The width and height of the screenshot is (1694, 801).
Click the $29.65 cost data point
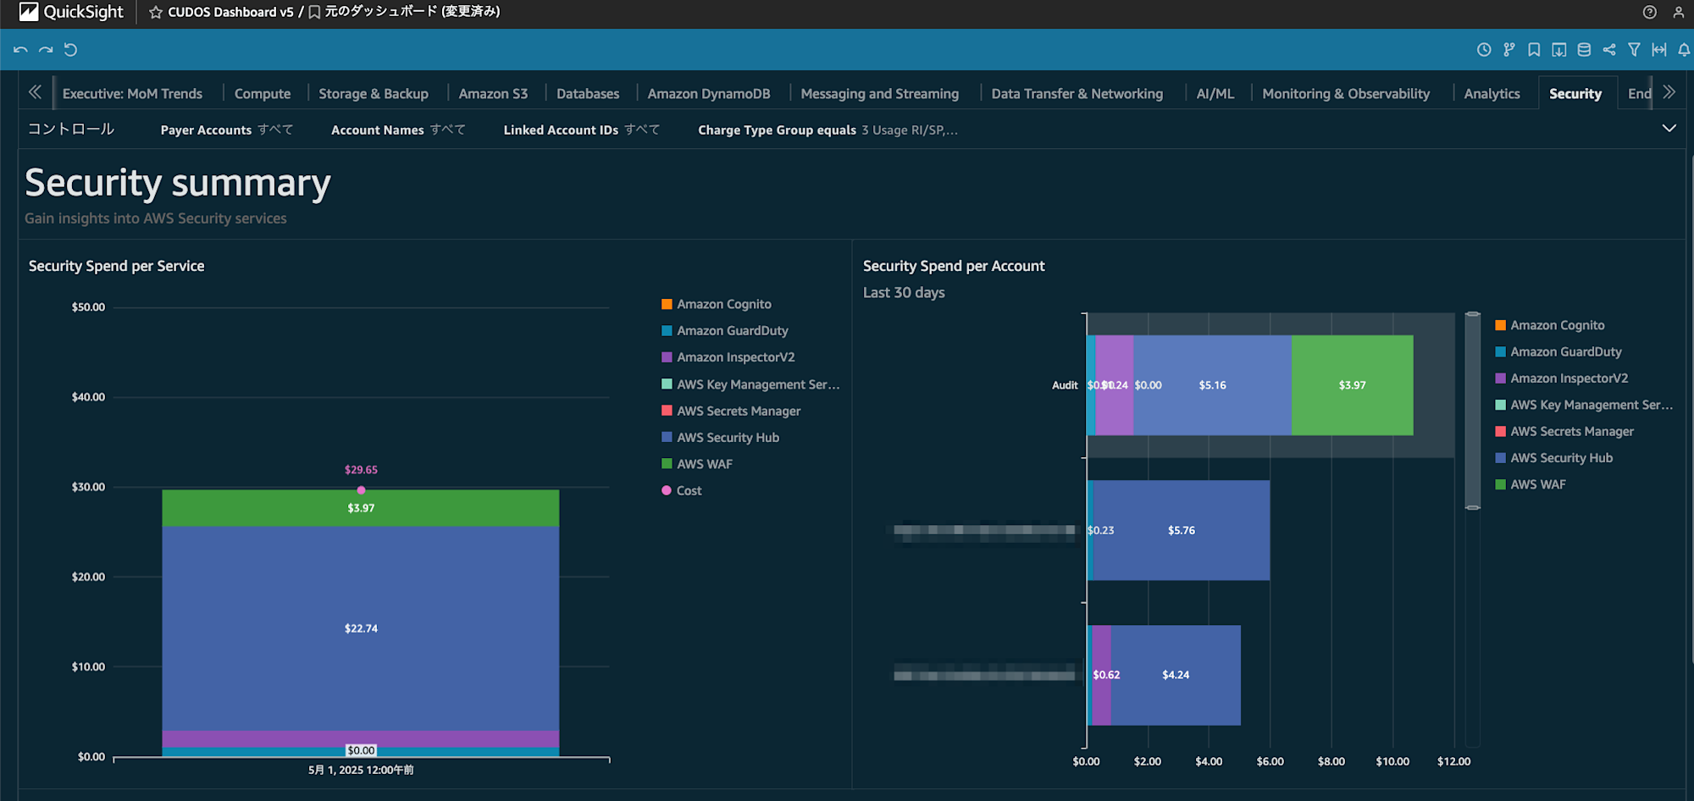361,489
